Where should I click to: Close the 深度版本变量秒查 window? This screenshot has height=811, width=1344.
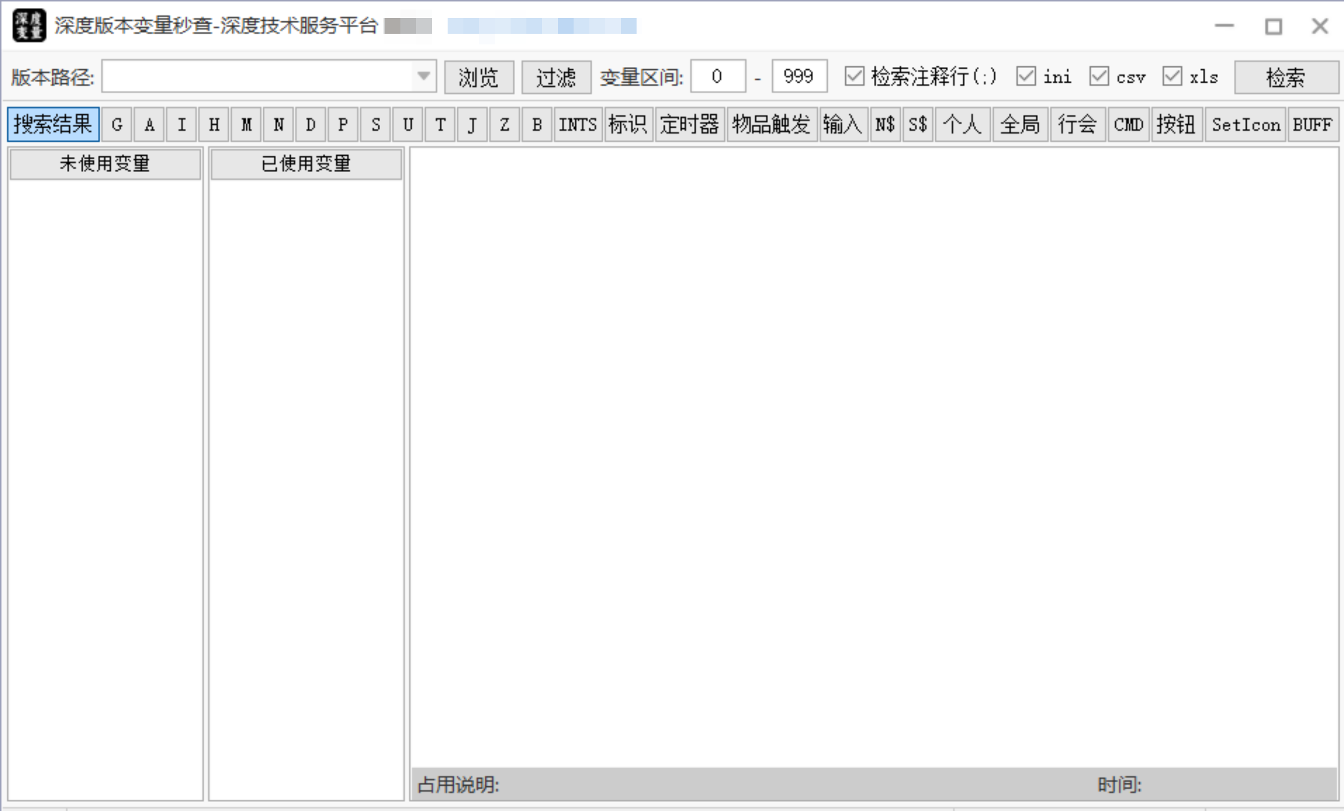1320,26
